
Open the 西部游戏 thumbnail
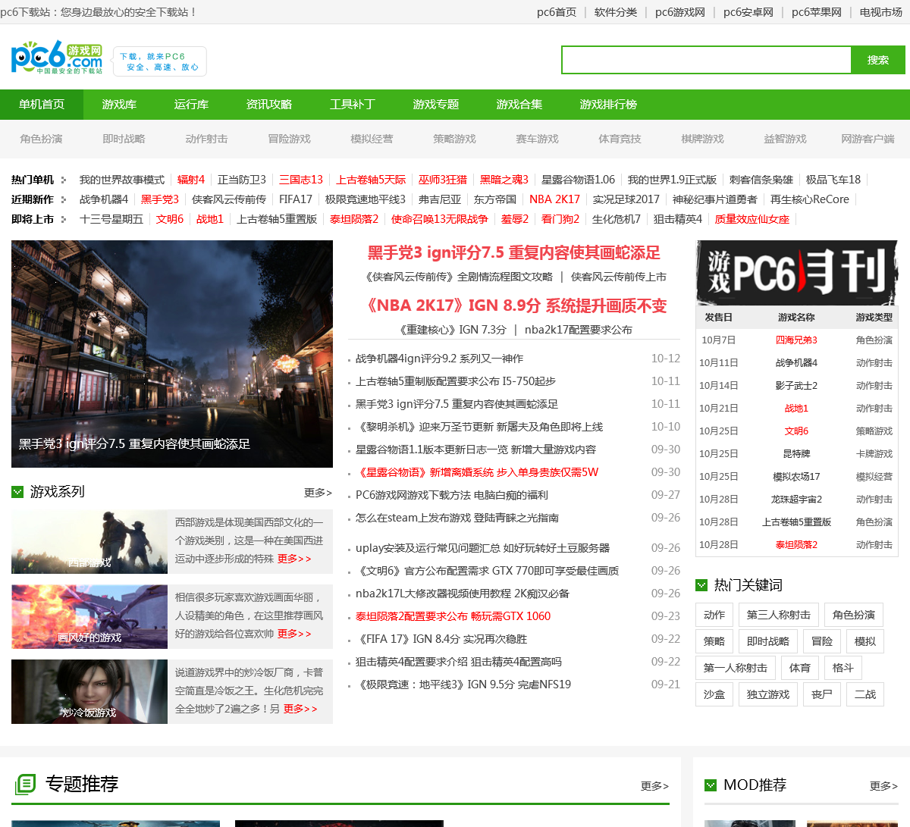click(89, 542)
